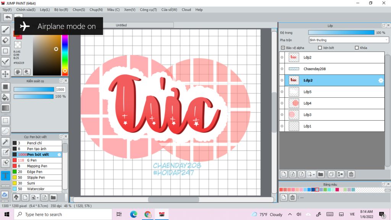Toggle visibility of Chaenday208 layer

pos(282,69)
